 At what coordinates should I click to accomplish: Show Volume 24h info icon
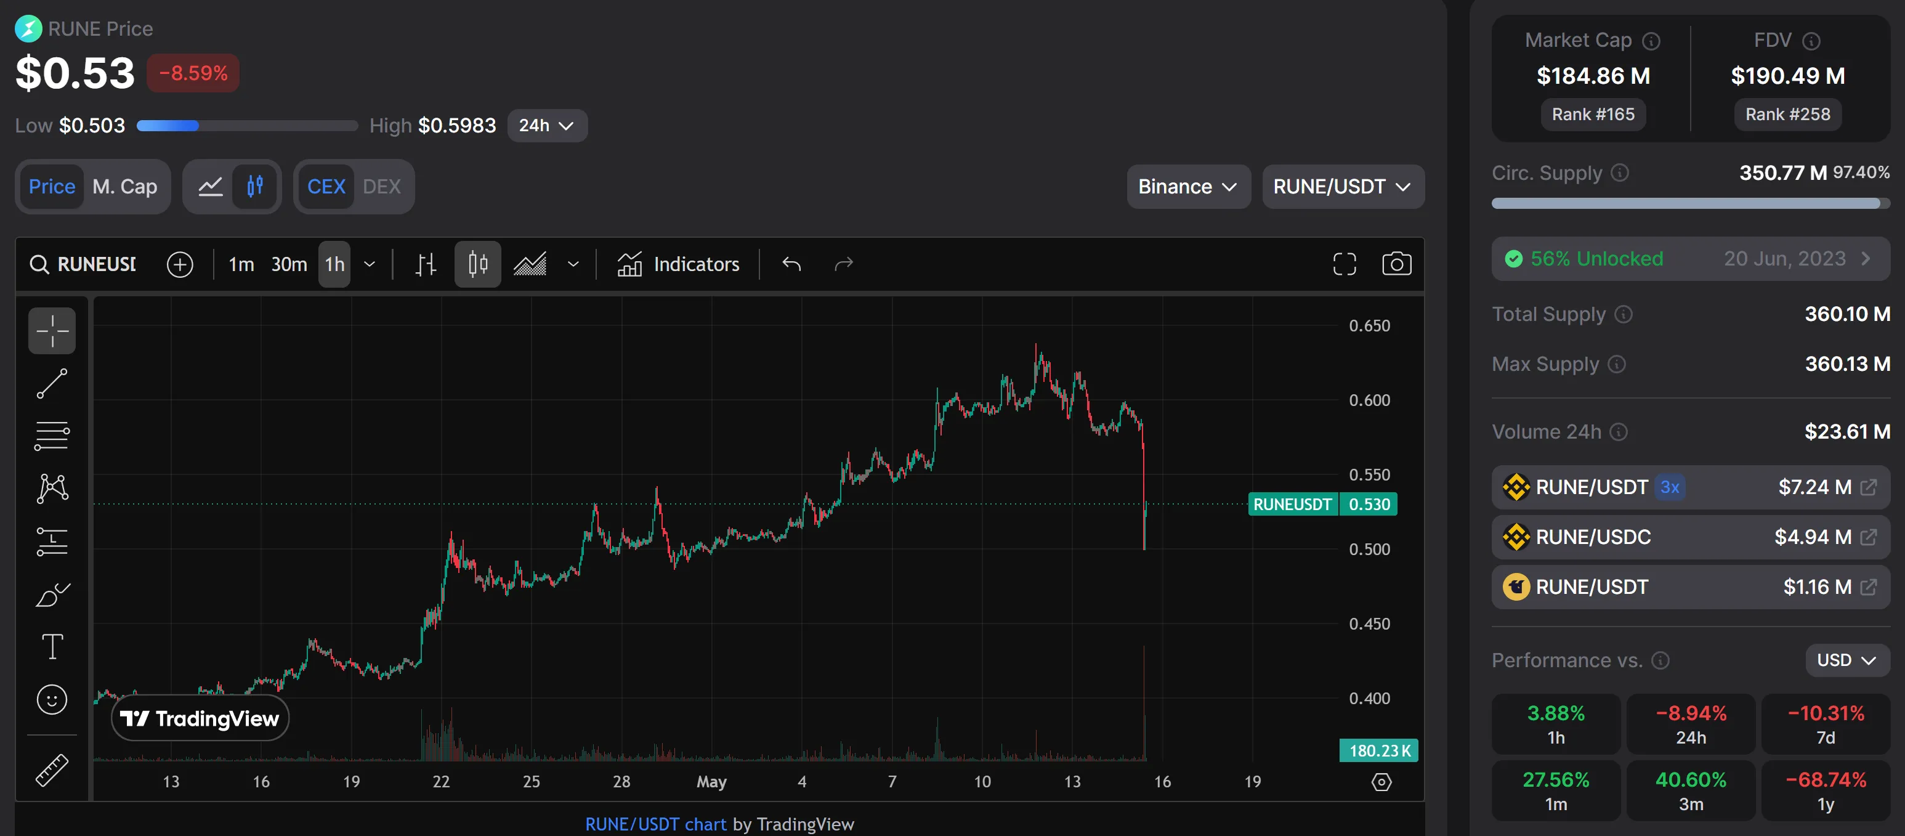1619,431
